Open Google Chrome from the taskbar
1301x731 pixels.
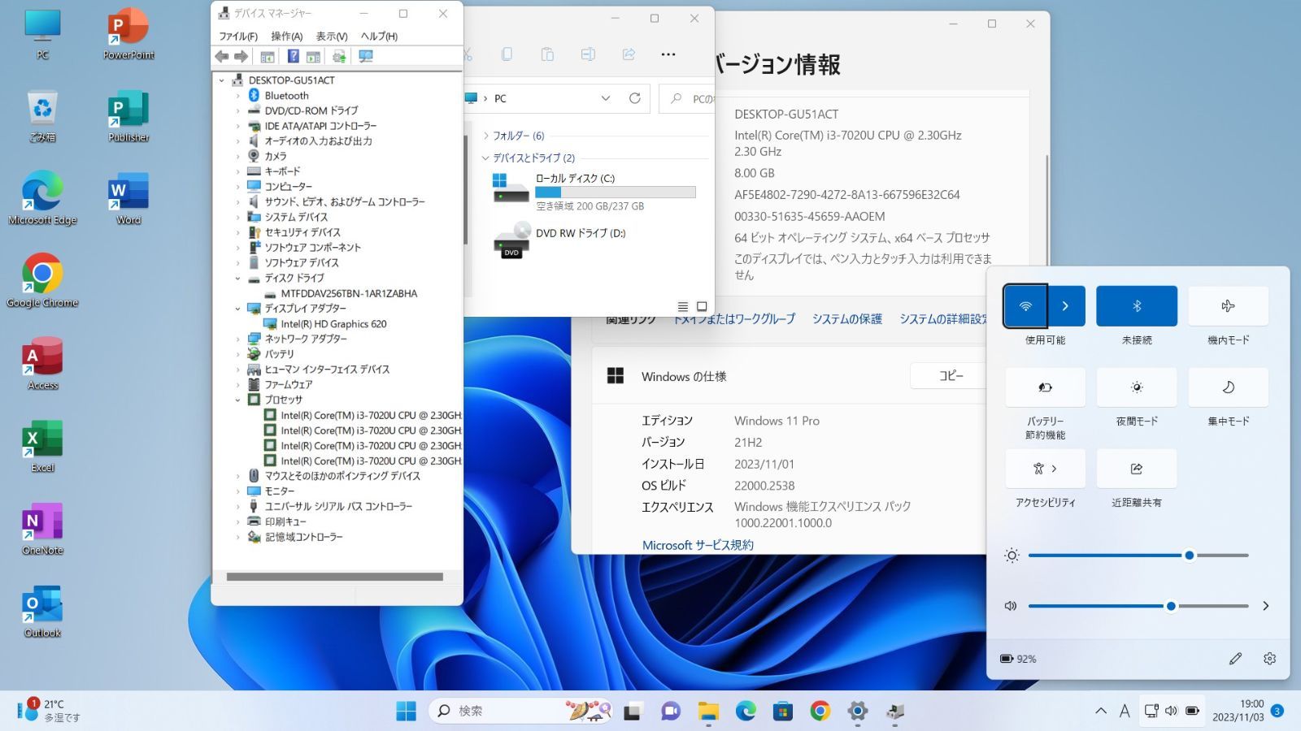coord(820,711)
